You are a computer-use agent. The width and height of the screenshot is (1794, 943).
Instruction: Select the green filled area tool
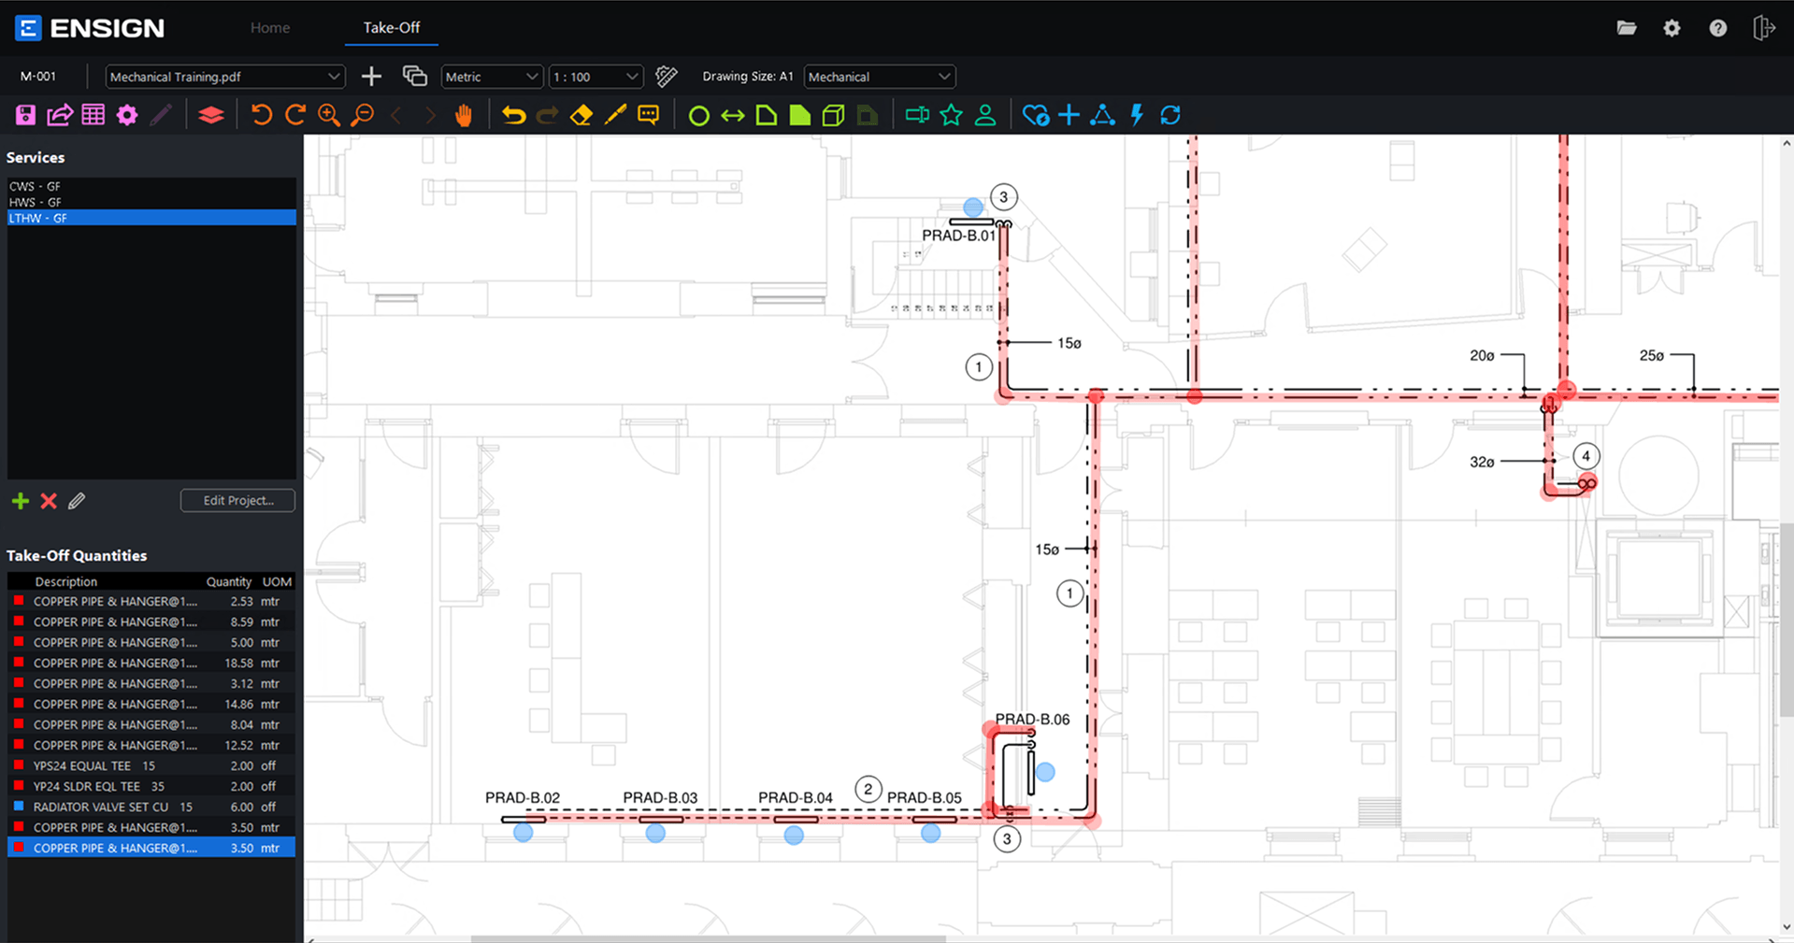[800, 115]
